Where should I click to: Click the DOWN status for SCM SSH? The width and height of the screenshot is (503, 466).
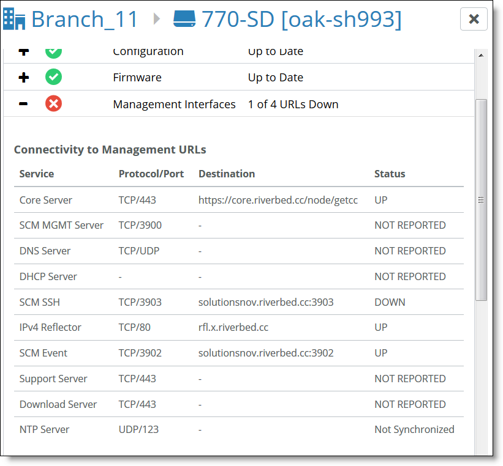point(390,302)
